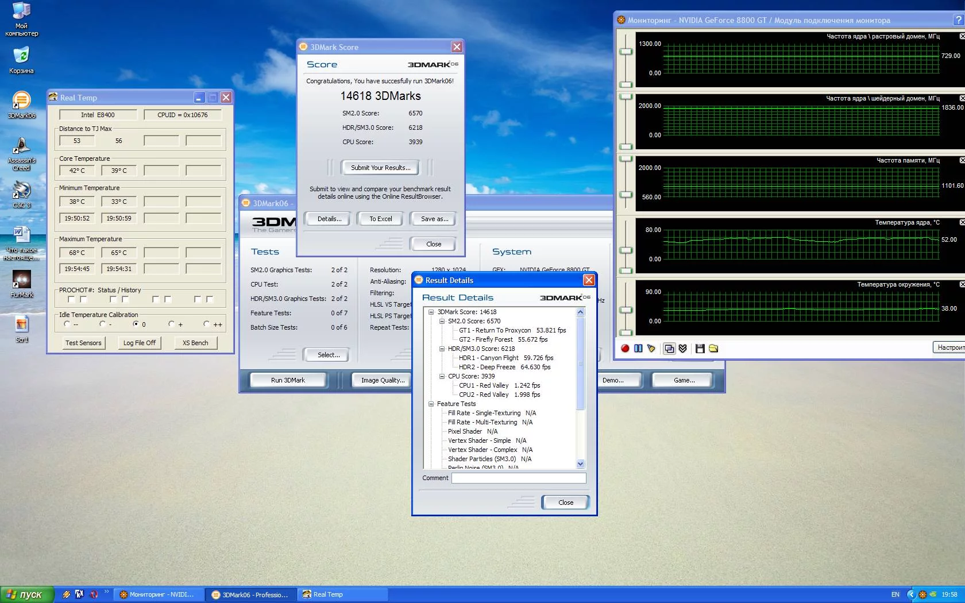The image size is (965, 603).
Task: Click the NVIDIA tray icon
Action: [933, 594]
